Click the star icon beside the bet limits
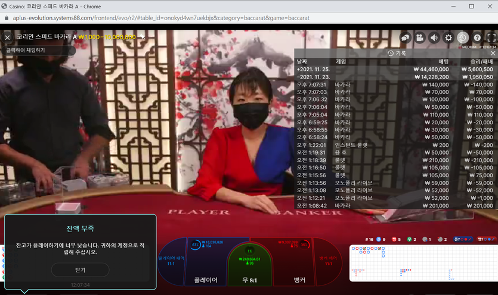This screenshot has width=498, height=295. click(143, 37)
